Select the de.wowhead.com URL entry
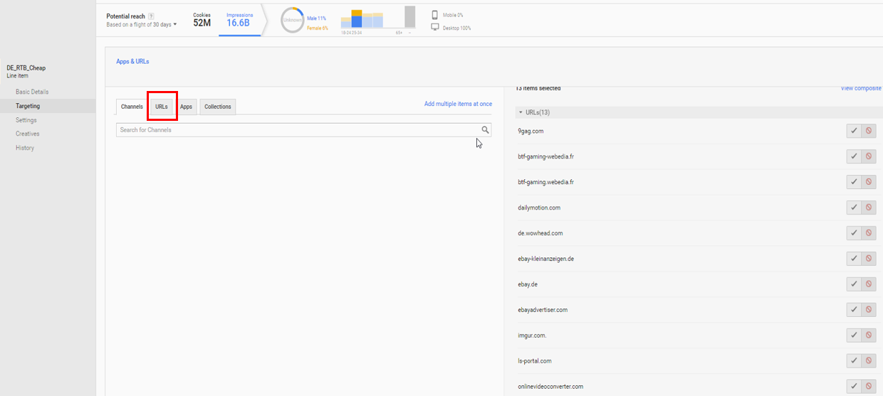Image resolution: width=883 pixels, height=396 pixels. (540, 233)
